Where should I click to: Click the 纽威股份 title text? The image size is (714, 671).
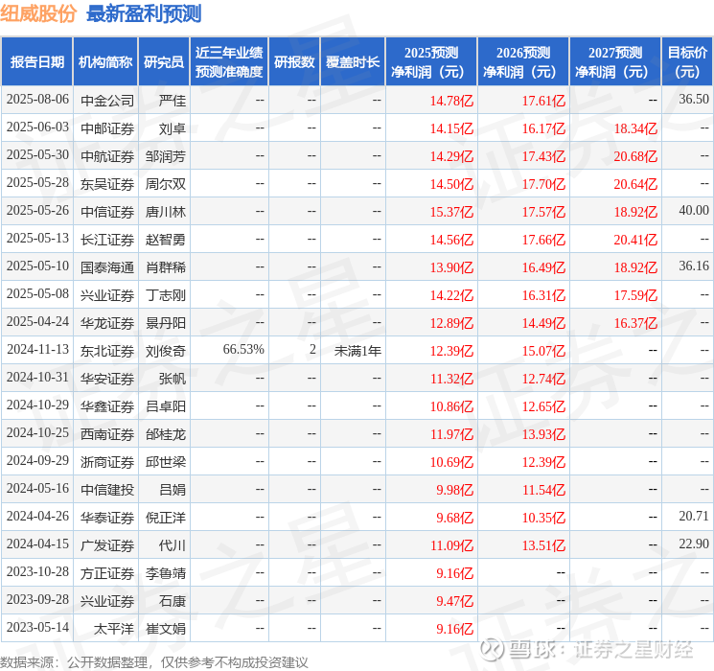38,13
